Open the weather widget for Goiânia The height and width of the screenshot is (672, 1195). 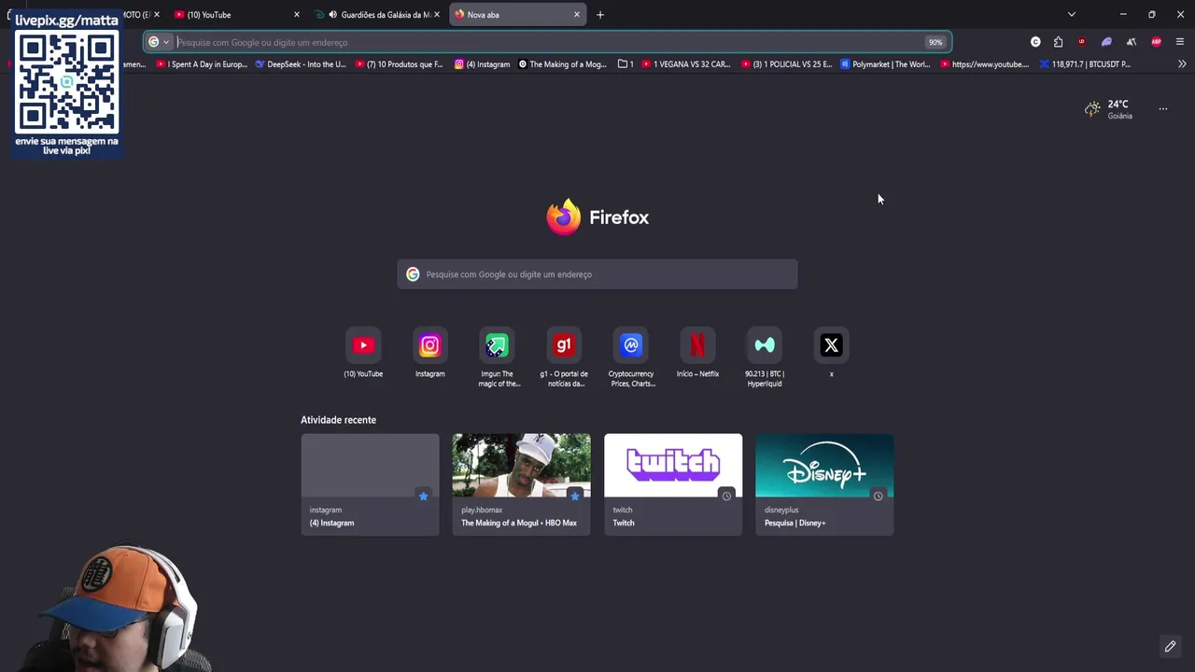pyautogui.click(x=1108, y=109)
